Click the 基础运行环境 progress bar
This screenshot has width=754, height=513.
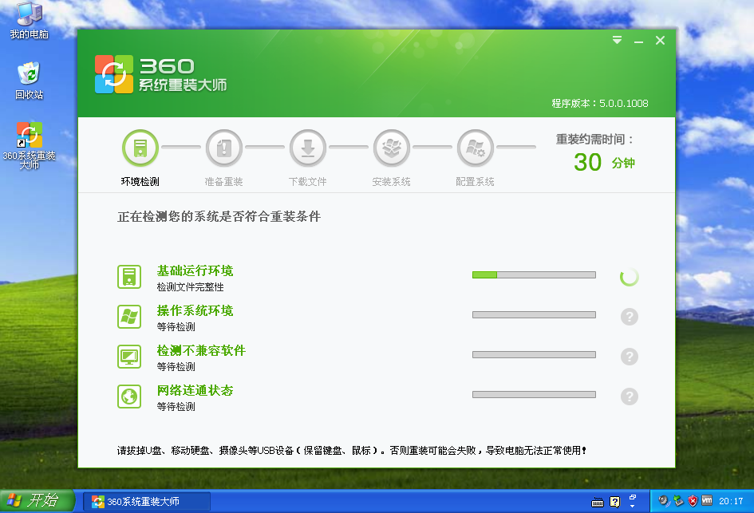tap(535, 275)
